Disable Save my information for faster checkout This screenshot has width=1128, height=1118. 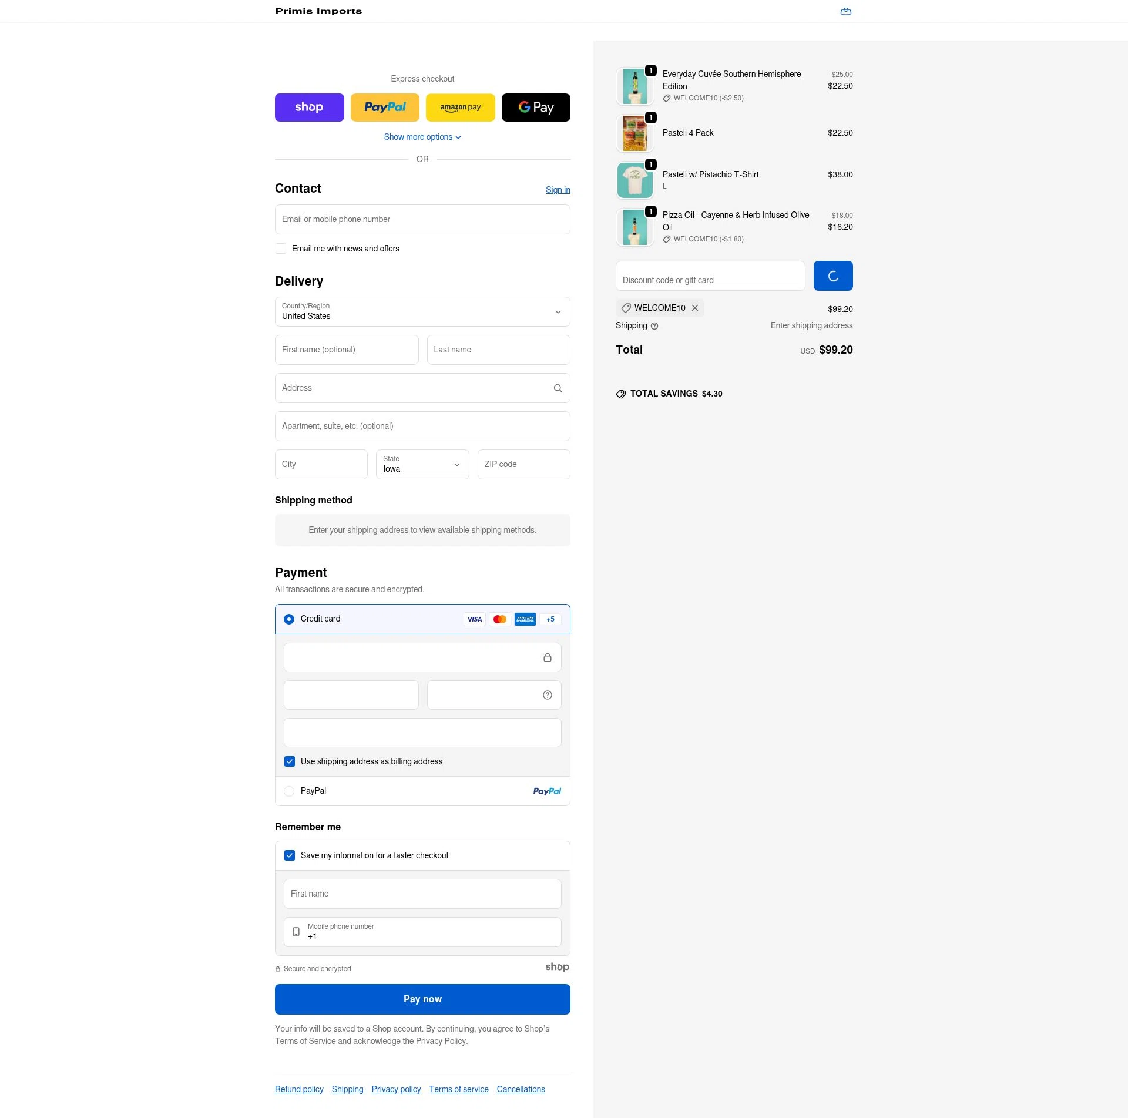[289, 855]
